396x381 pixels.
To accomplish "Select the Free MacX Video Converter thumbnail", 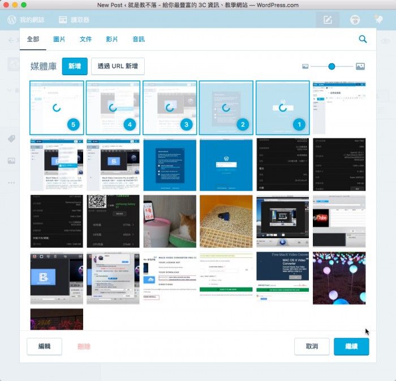I will tap(283, 278).
